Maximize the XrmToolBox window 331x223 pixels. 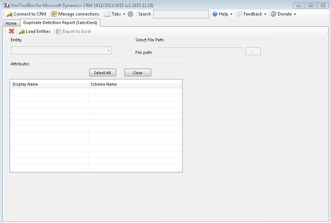311,6
